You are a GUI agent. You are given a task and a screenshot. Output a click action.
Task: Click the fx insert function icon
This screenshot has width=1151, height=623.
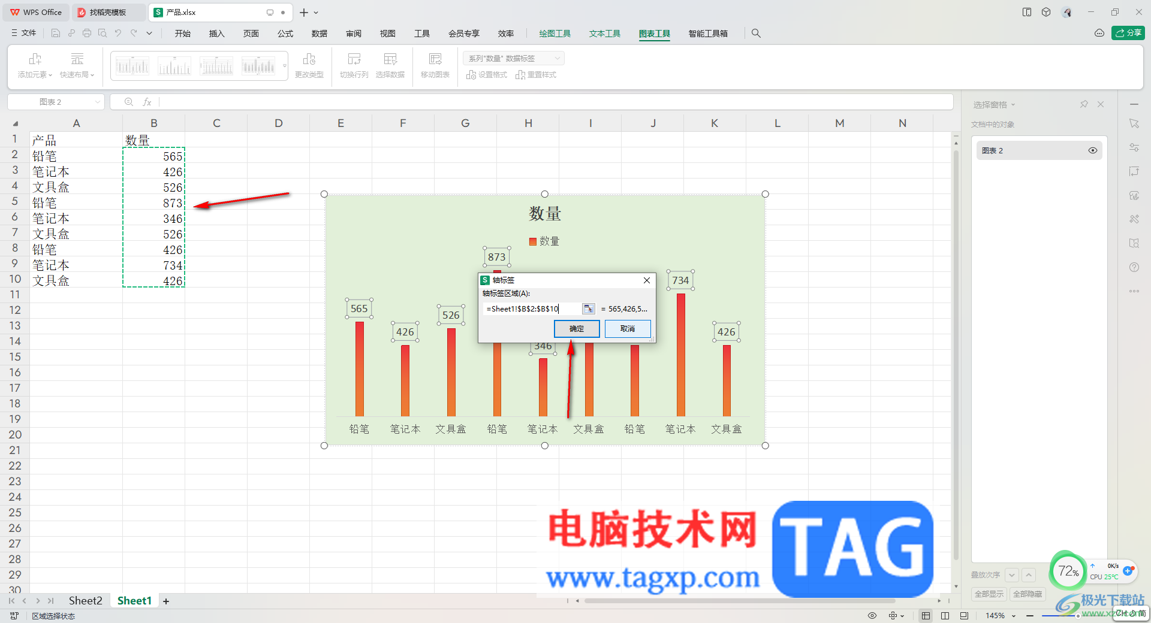tap(147, 102)
